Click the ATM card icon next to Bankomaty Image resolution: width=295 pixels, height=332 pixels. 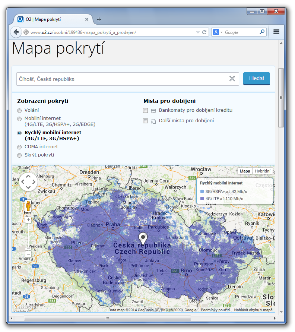point(153,111)
